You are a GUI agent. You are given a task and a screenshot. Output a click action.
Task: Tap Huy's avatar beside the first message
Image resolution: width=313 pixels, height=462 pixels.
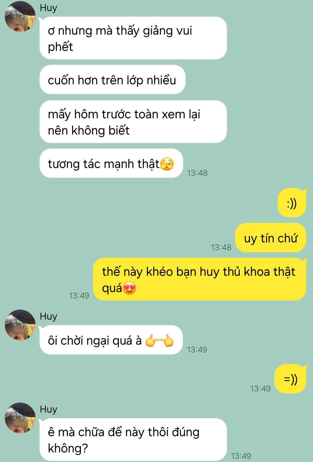(x=20, y=16)
